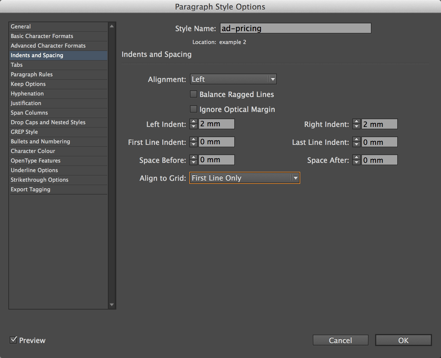Select Keep Options category
The height and width of the screenshot is (358, 441).
coord(58,84)
